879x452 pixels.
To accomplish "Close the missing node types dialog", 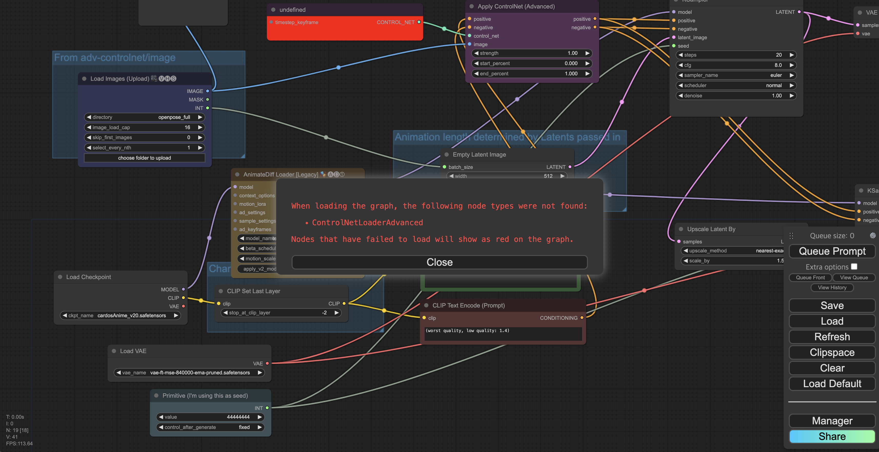I will 439,262.
